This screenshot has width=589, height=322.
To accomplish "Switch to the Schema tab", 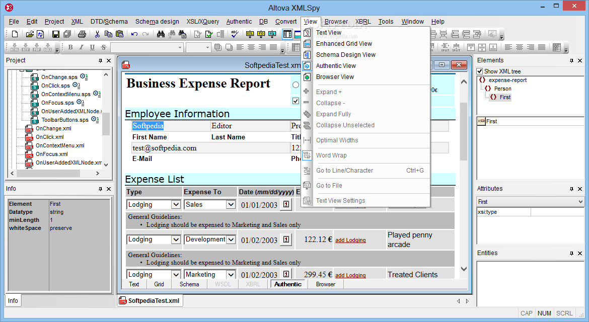I will point(189,284).
